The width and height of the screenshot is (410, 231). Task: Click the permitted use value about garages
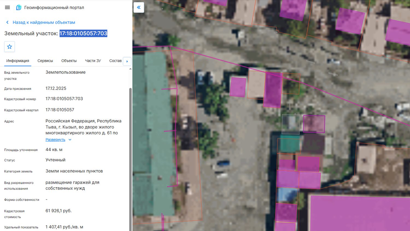tap(72, 185)
